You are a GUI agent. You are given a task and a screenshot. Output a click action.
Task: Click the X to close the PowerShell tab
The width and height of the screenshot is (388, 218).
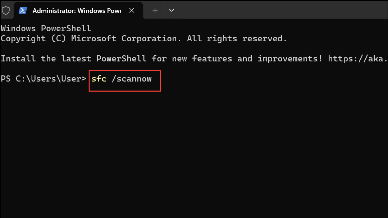131,10
